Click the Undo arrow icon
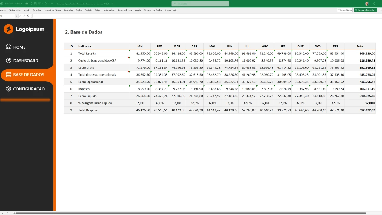 tap(40, 4)
